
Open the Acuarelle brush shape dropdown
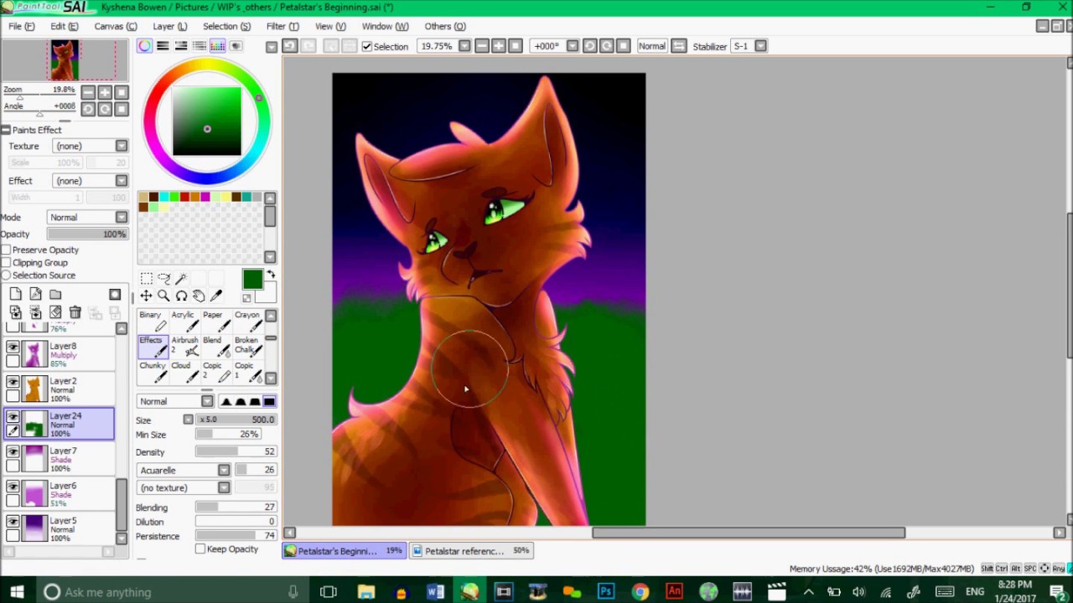coord(184,470)
